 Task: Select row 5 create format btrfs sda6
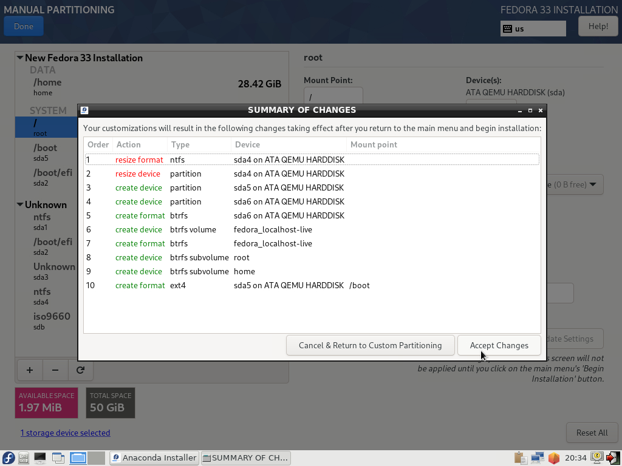[312, 215]
